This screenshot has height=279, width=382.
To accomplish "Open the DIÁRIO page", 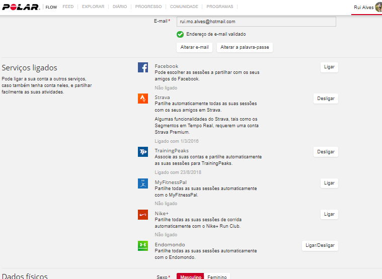I will [120, 7].
